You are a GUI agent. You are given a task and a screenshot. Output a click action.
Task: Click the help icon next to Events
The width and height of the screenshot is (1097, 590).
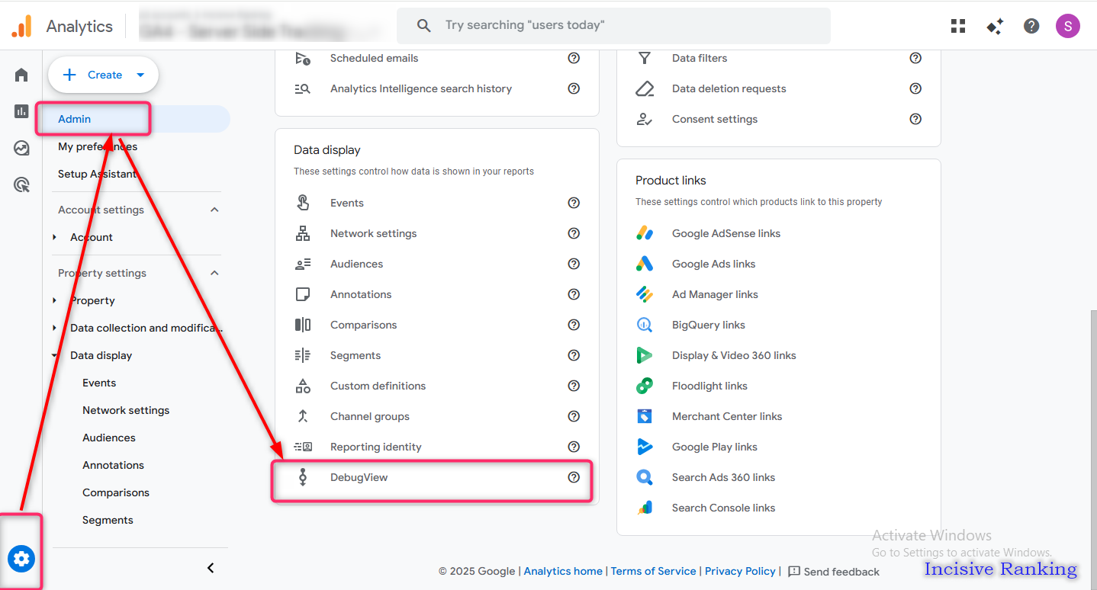[x=574, y=203]
